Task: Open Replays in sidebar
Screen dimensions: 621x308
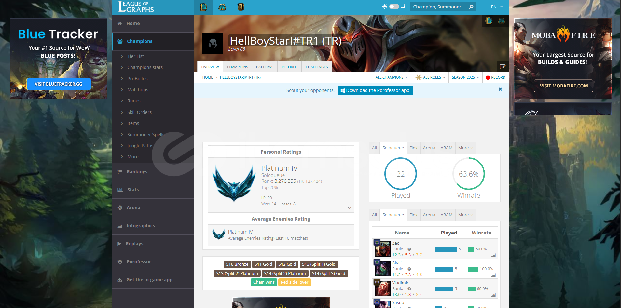Action: pyautogui.click(x=153, y=244)
